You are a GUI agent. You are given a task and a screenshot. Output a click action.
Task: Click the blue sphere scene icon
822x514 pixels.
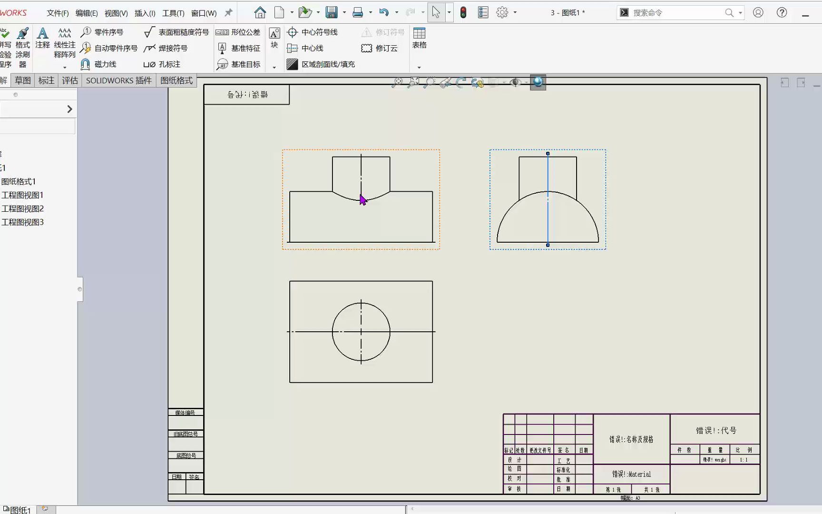(x=538, y=82)
